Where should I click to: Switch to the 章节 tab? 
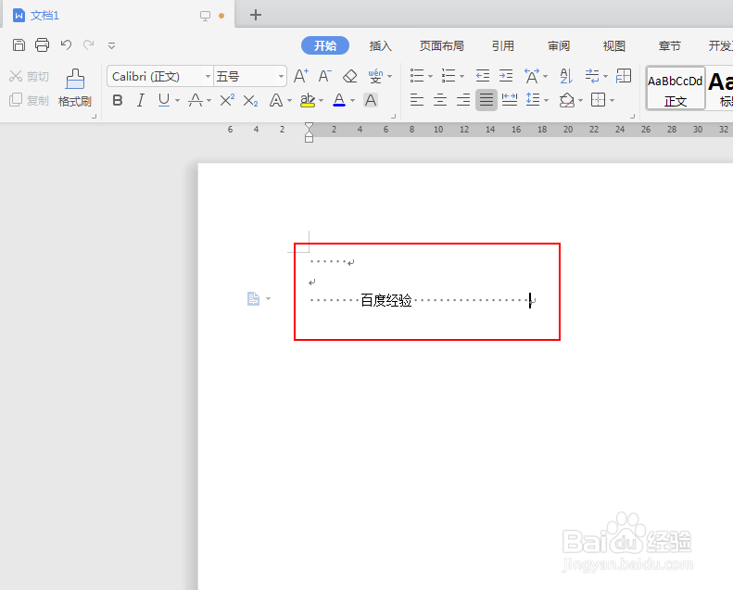coord(669,45)
